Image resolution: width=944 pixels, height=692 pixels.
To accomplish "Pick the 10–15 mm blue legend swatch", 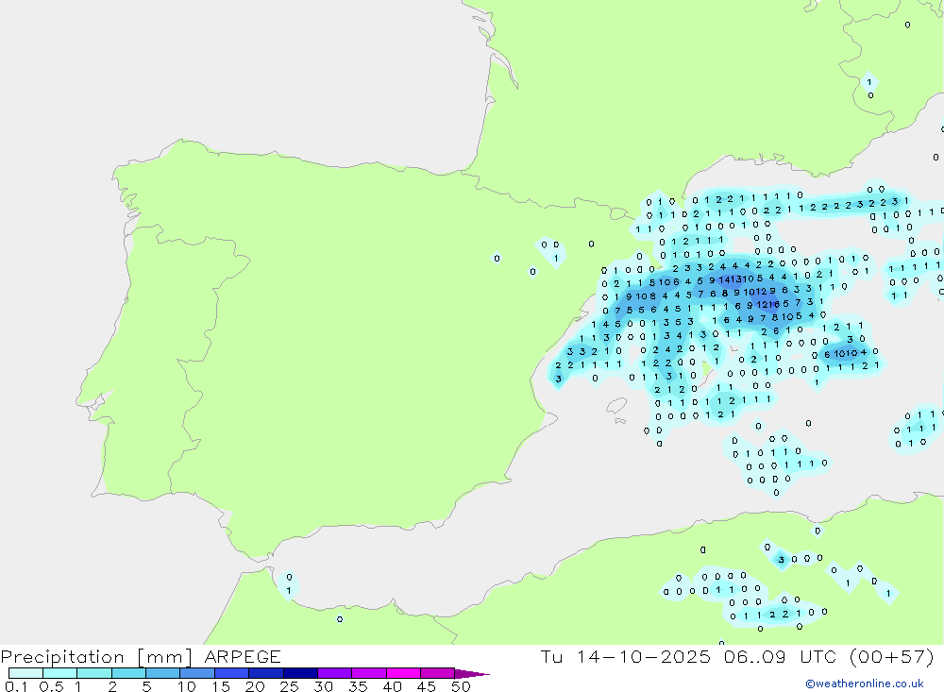I will point(197,673).
